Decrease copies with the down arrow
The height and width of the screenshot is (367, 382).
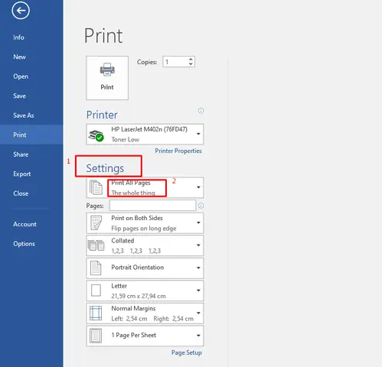pyautogui.click(x=191, y=64)
